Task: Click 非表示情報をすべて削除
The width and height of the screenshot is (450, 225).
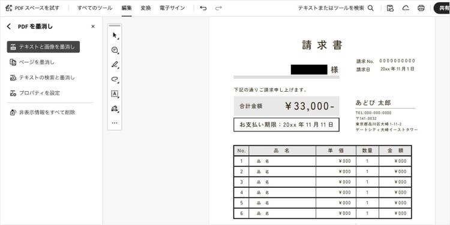Action: [43, 112]
